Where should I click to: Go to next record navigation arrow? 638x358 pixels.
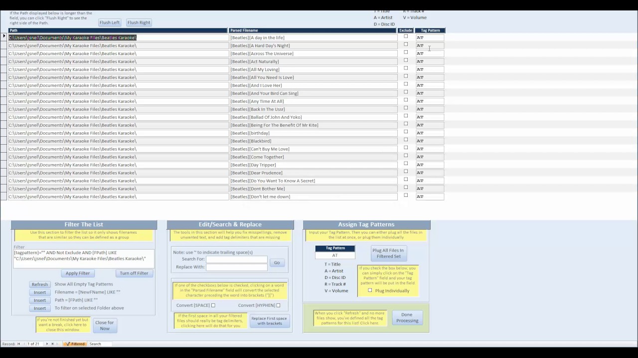(x=47, y=344)
